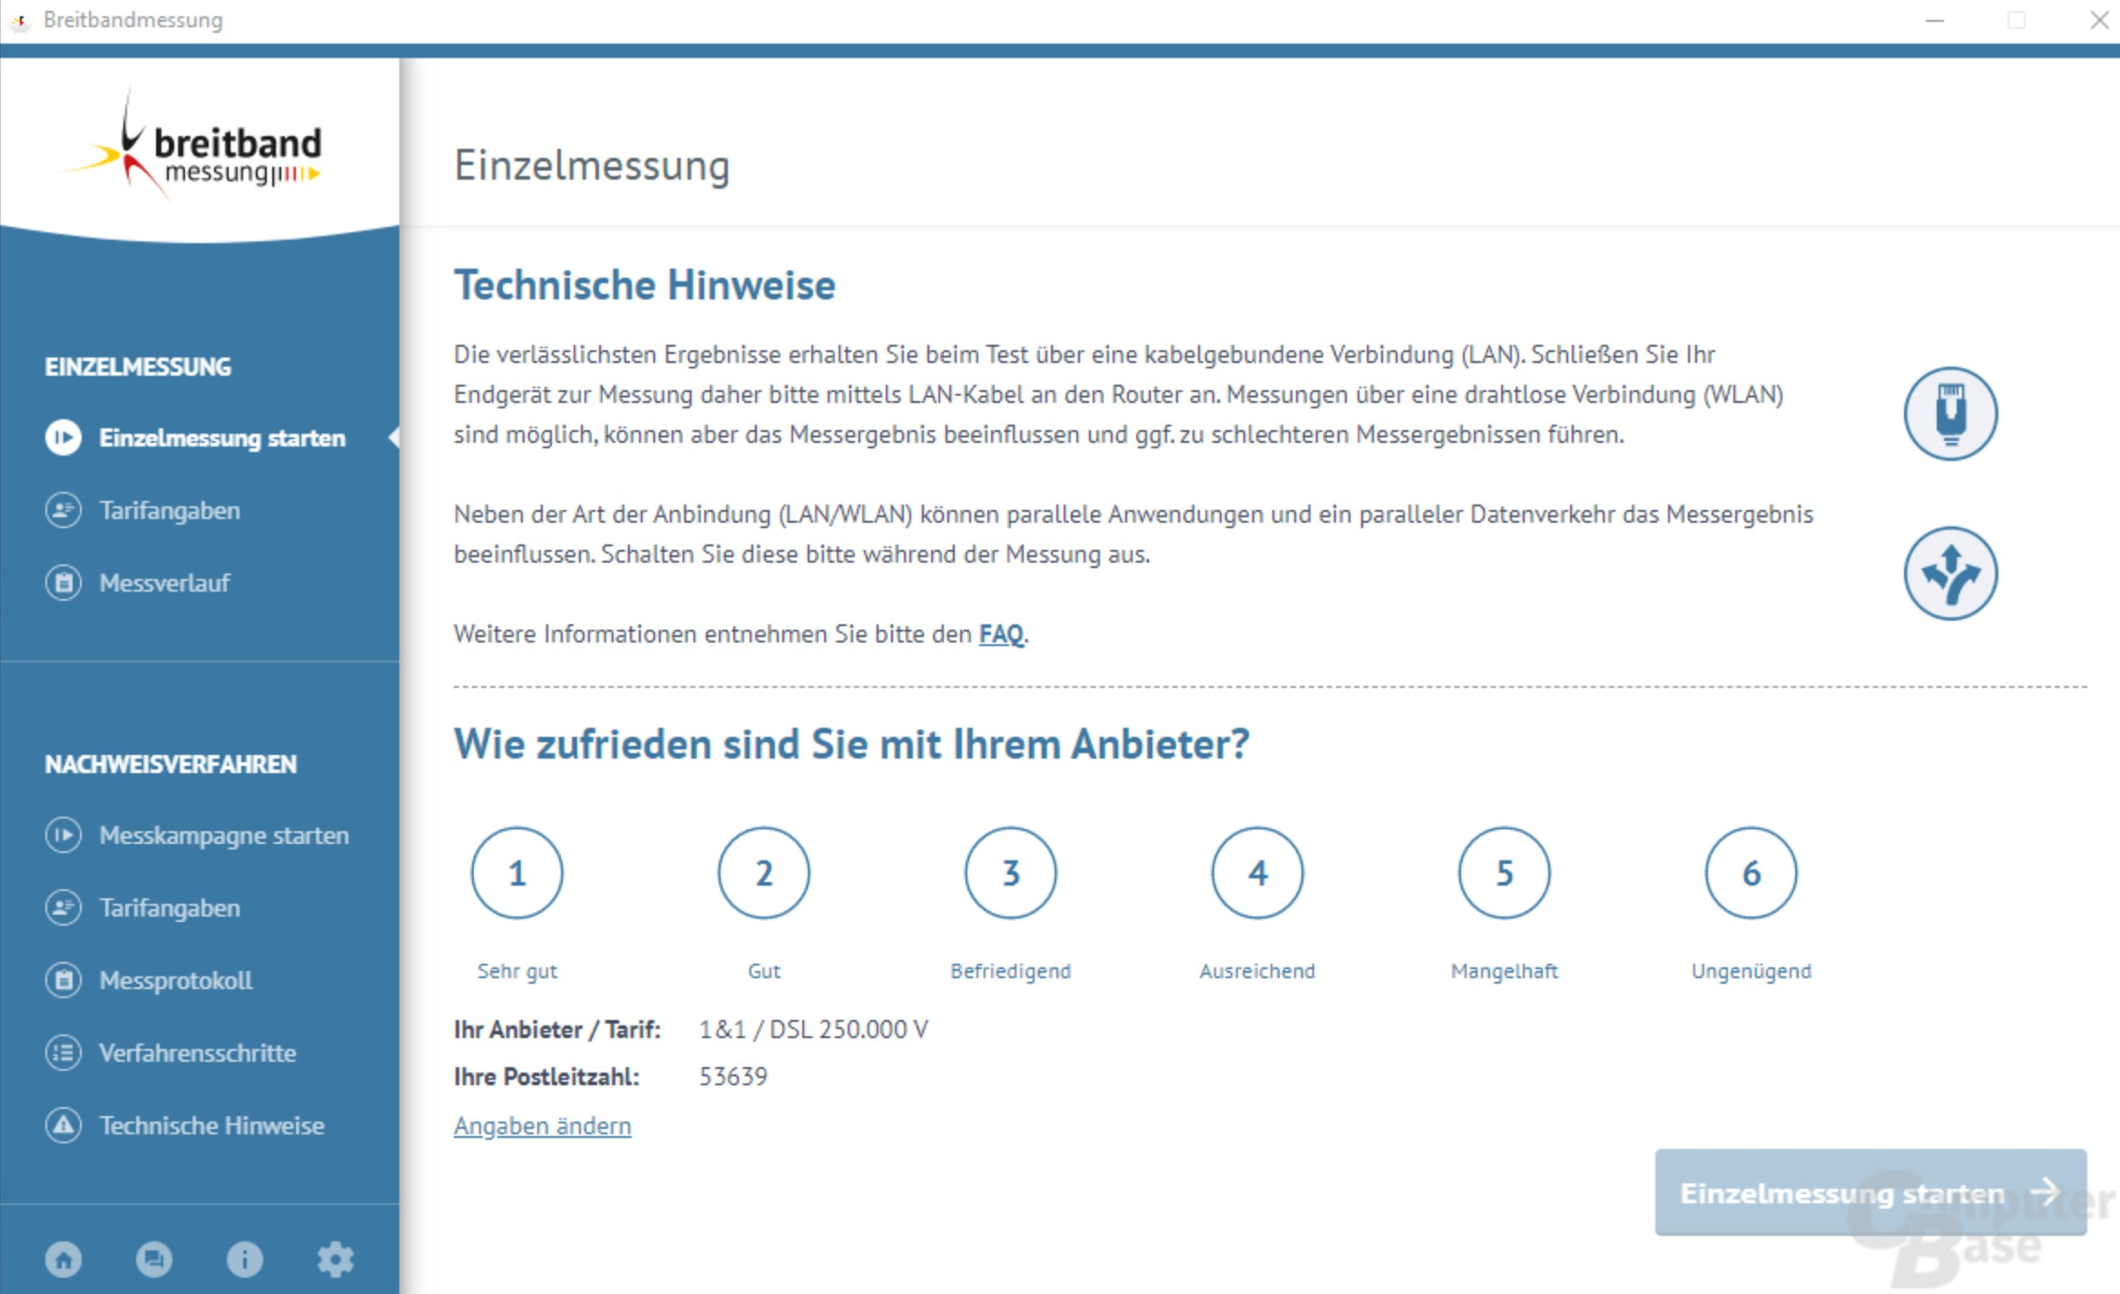Open Messprotokoll in the sidebar

(176, 980)
